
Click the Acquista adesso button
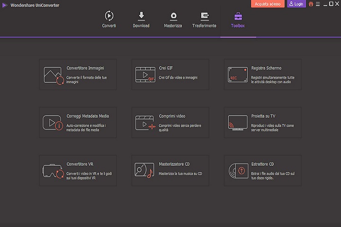pyautogui.click(x=268, y=4)
